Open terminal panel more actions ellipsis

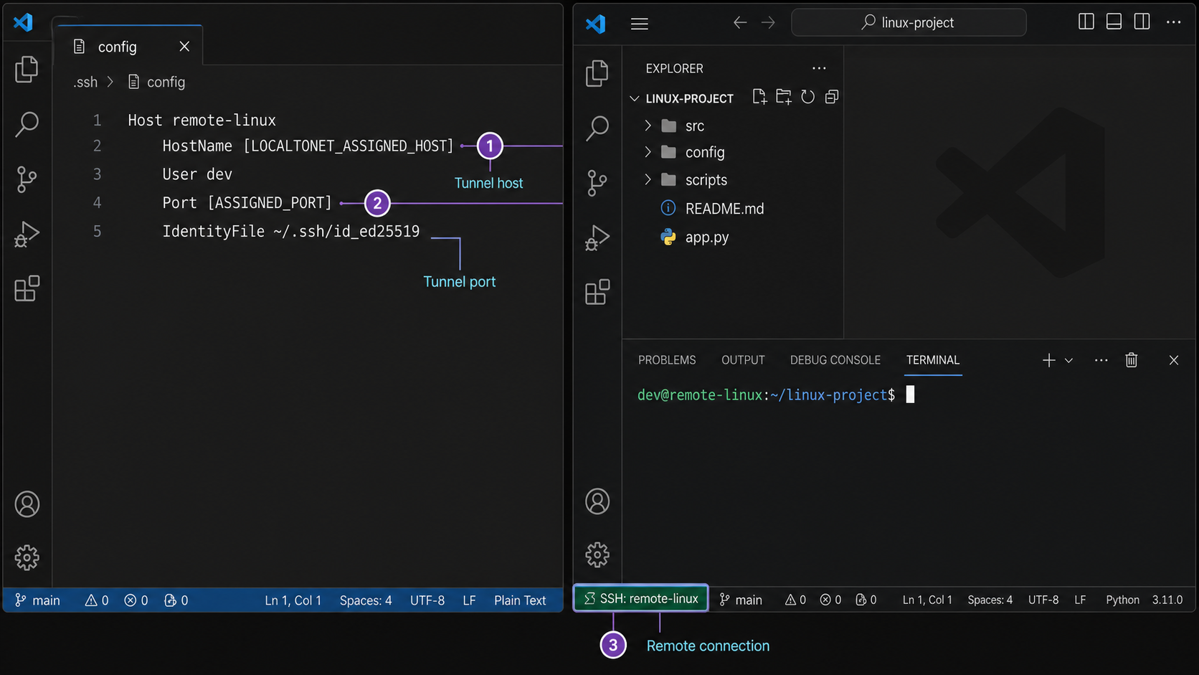pyautogui.click(x=1101, y=360)
